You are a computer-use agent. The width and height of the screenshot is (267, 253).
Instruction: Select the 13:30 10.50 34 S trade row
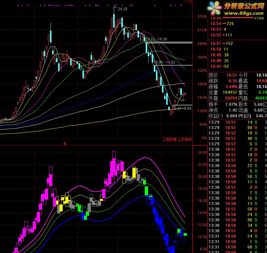(x=238, y=225)
